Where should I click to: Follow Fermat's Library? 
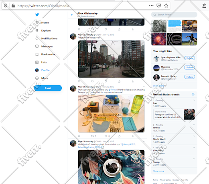[x=189, y=77]
